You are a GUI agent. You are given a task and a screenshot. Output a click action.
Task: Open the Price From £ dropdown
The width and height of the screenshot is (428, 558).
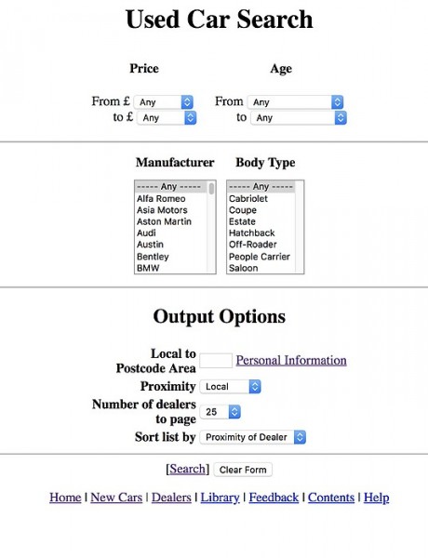click(164, 102)
